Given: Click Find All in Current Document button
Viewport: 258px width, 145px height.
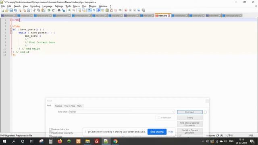Looking at the screenshot, I should coord(190,131).
